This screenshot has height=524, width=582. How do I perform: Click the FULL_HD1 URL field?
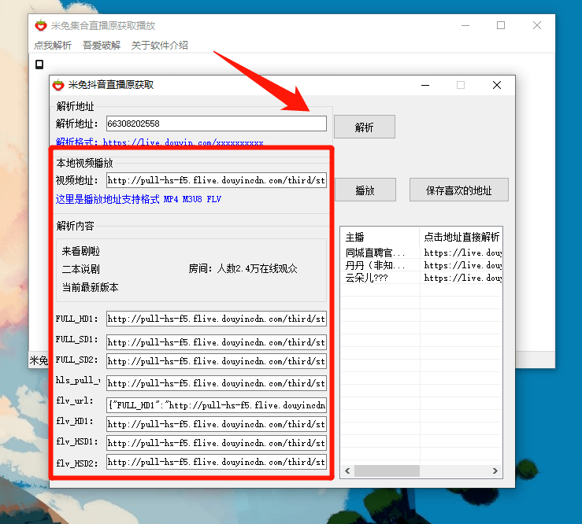click(217, 319)
